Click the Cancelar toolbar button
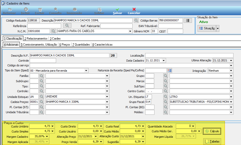The width and height of the screenshot is (241, 145). [x=134, y=11]
